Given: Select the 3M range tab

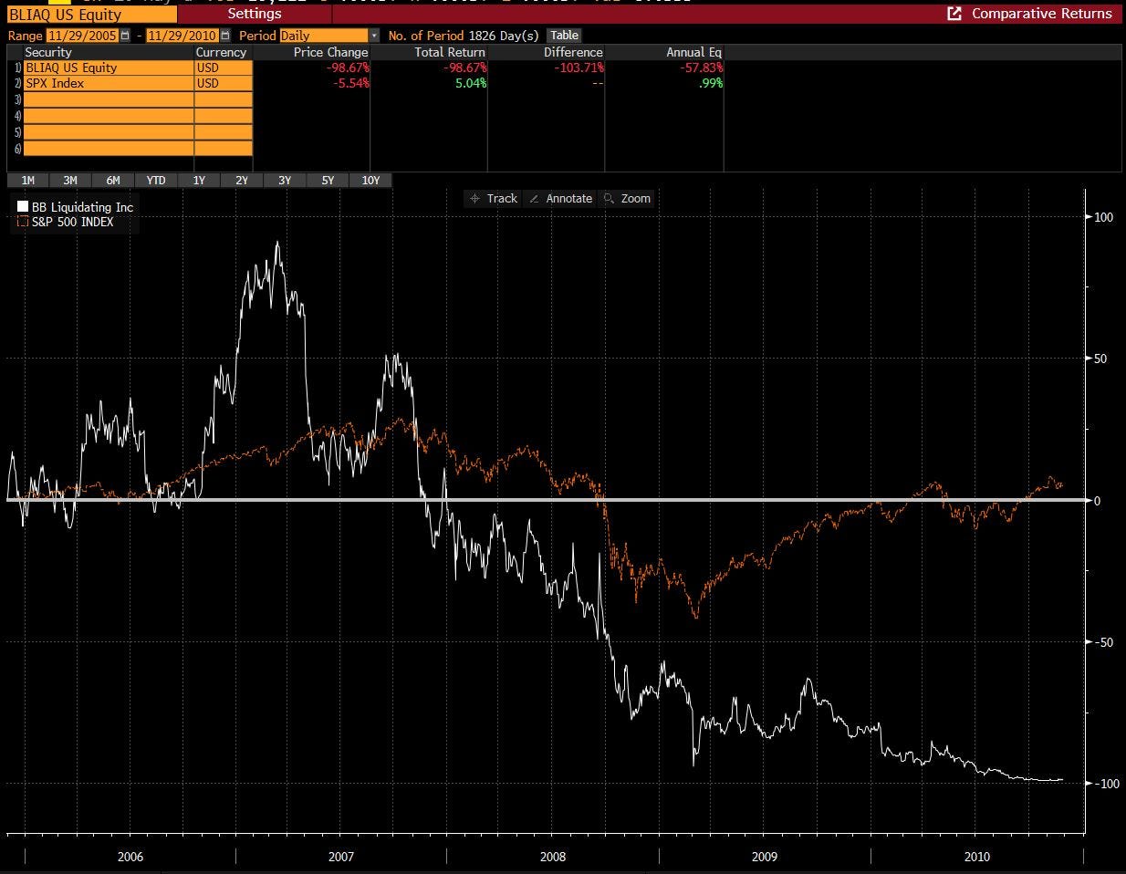Looking at the screenshot, I should tap(70, 180).
